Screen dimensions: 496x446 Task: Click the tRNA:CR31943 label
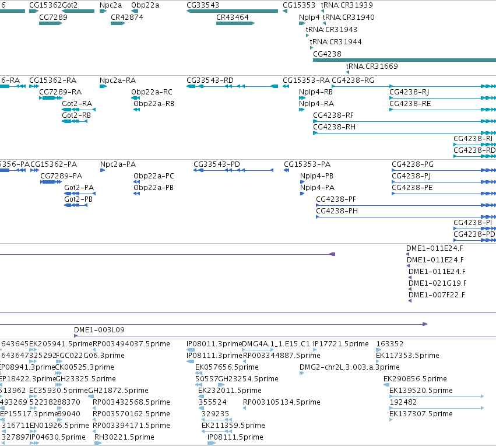click(331, 29)
